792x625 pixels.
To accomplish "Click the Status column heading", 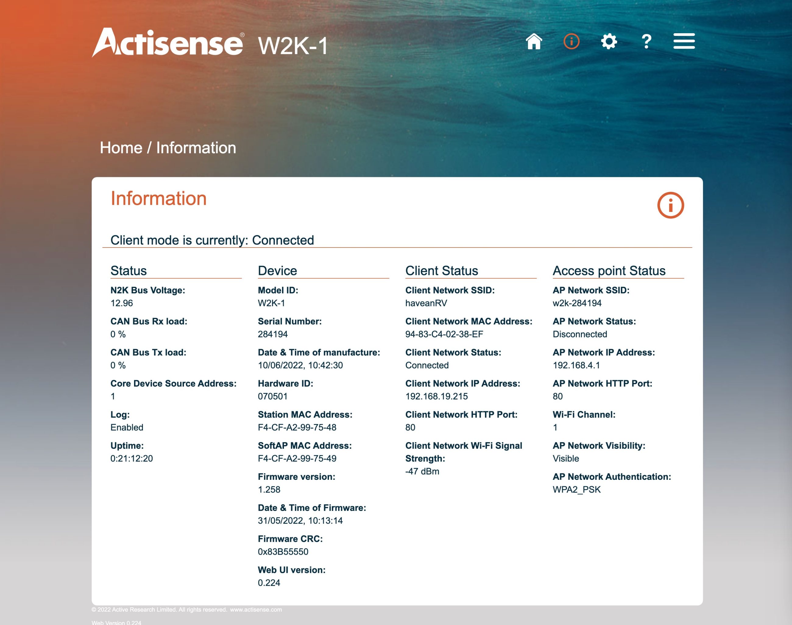I will pyautogui.click(x=129, y=270).
